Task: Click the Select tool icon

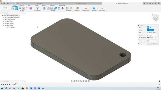Action: click(x=102, y=8)
